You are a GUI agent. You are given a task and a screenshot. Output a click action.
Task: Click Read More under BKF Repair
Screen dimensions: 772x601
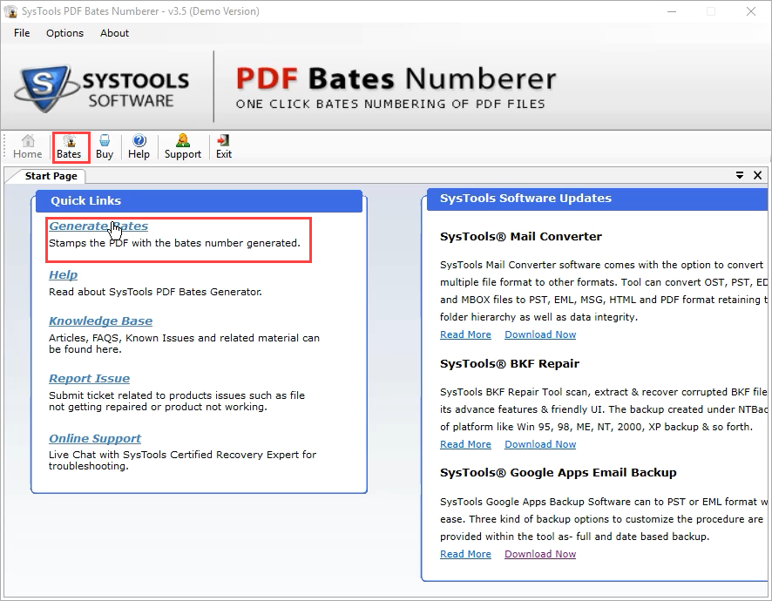coord(465,444)
